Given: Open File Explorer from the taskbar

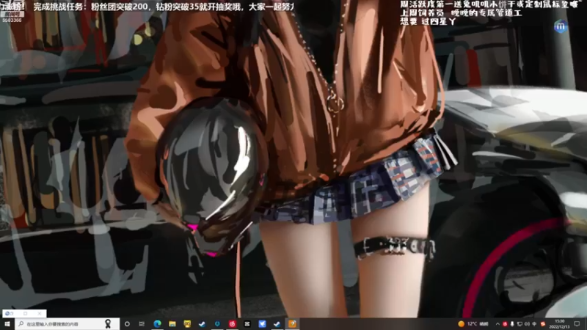Looking at the screenshot, I should pos(172,324).
